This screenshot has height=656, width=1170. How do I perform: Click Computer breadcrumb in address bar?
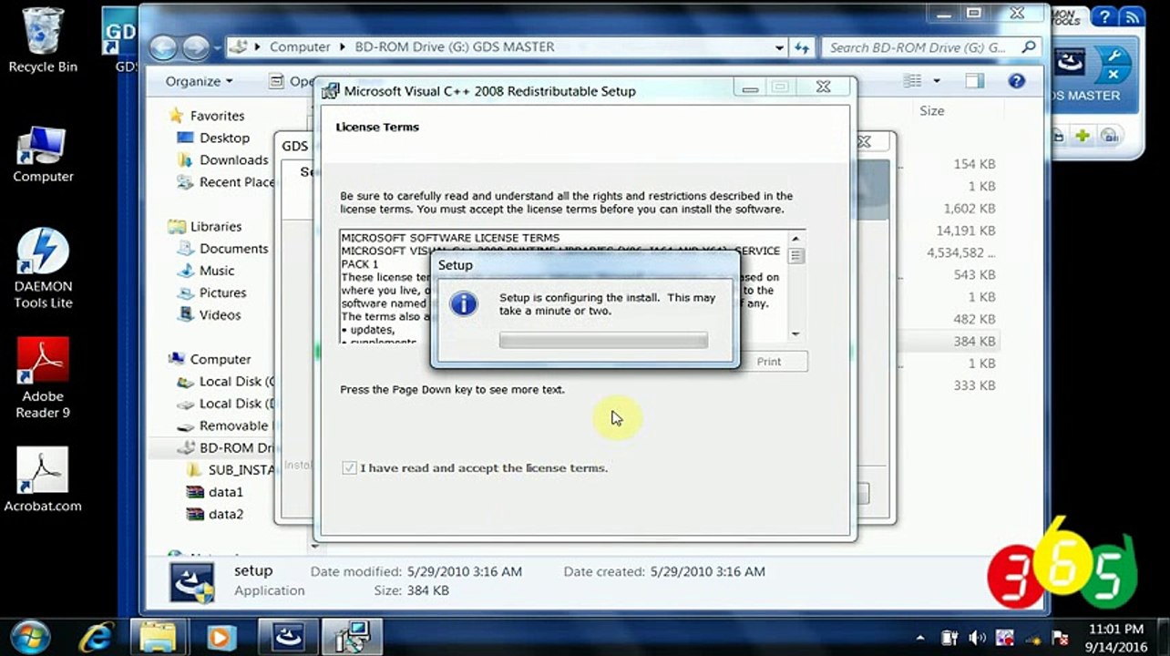(x=300, y=47)
